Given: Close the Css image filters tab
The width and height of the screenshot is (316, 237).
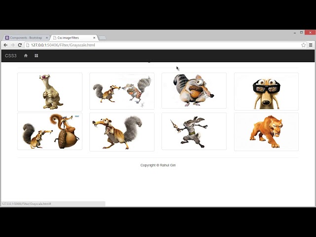Looking at the screenshot, I should click(94, 38).
